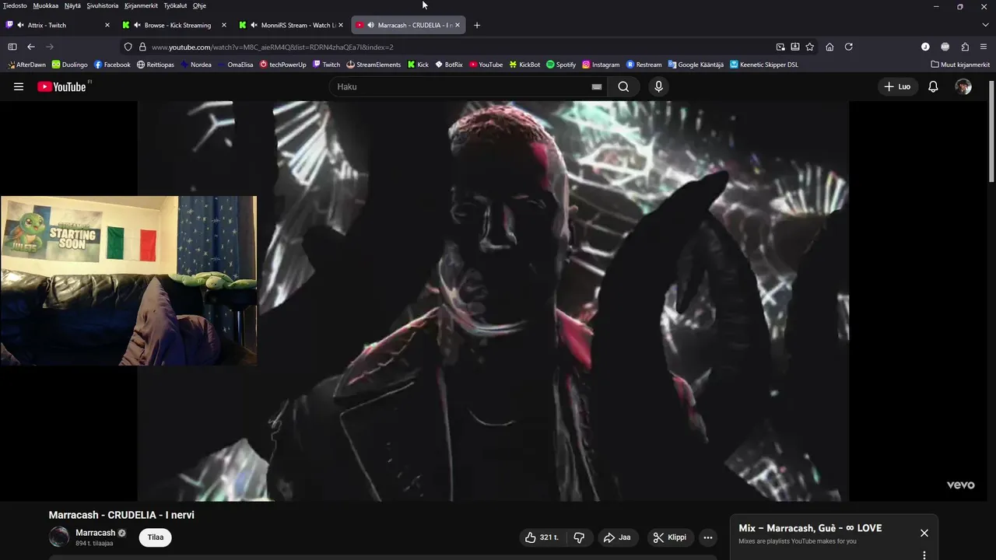This screenshot has height=560, width=996.
Task: Bookmark this page with the star icon
Action: click(x=810, y=47)
